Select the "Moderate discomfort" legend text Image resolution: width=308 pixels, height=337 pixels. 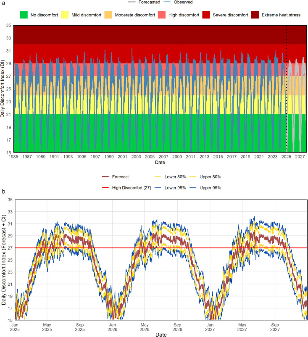point(135,15)
